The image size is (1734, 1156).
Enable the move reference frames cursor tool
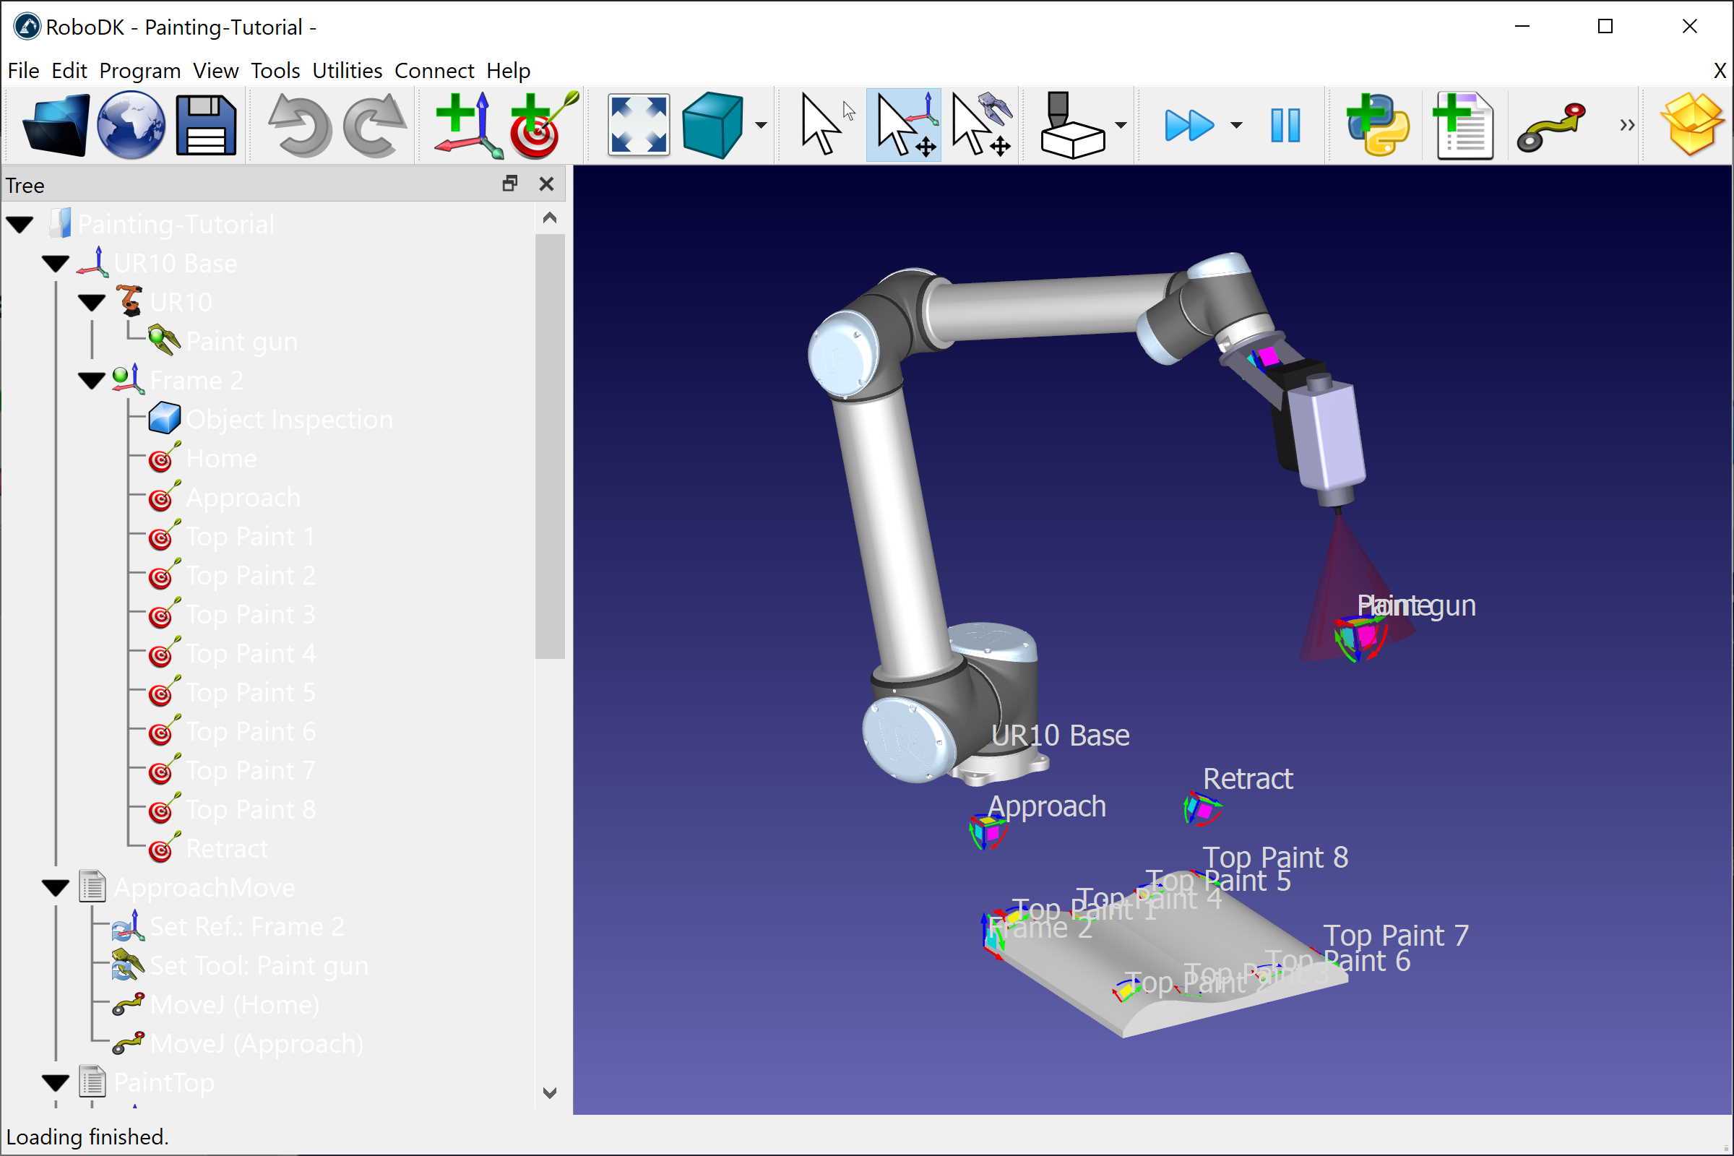pyautogui.click(x=905, y=125)
